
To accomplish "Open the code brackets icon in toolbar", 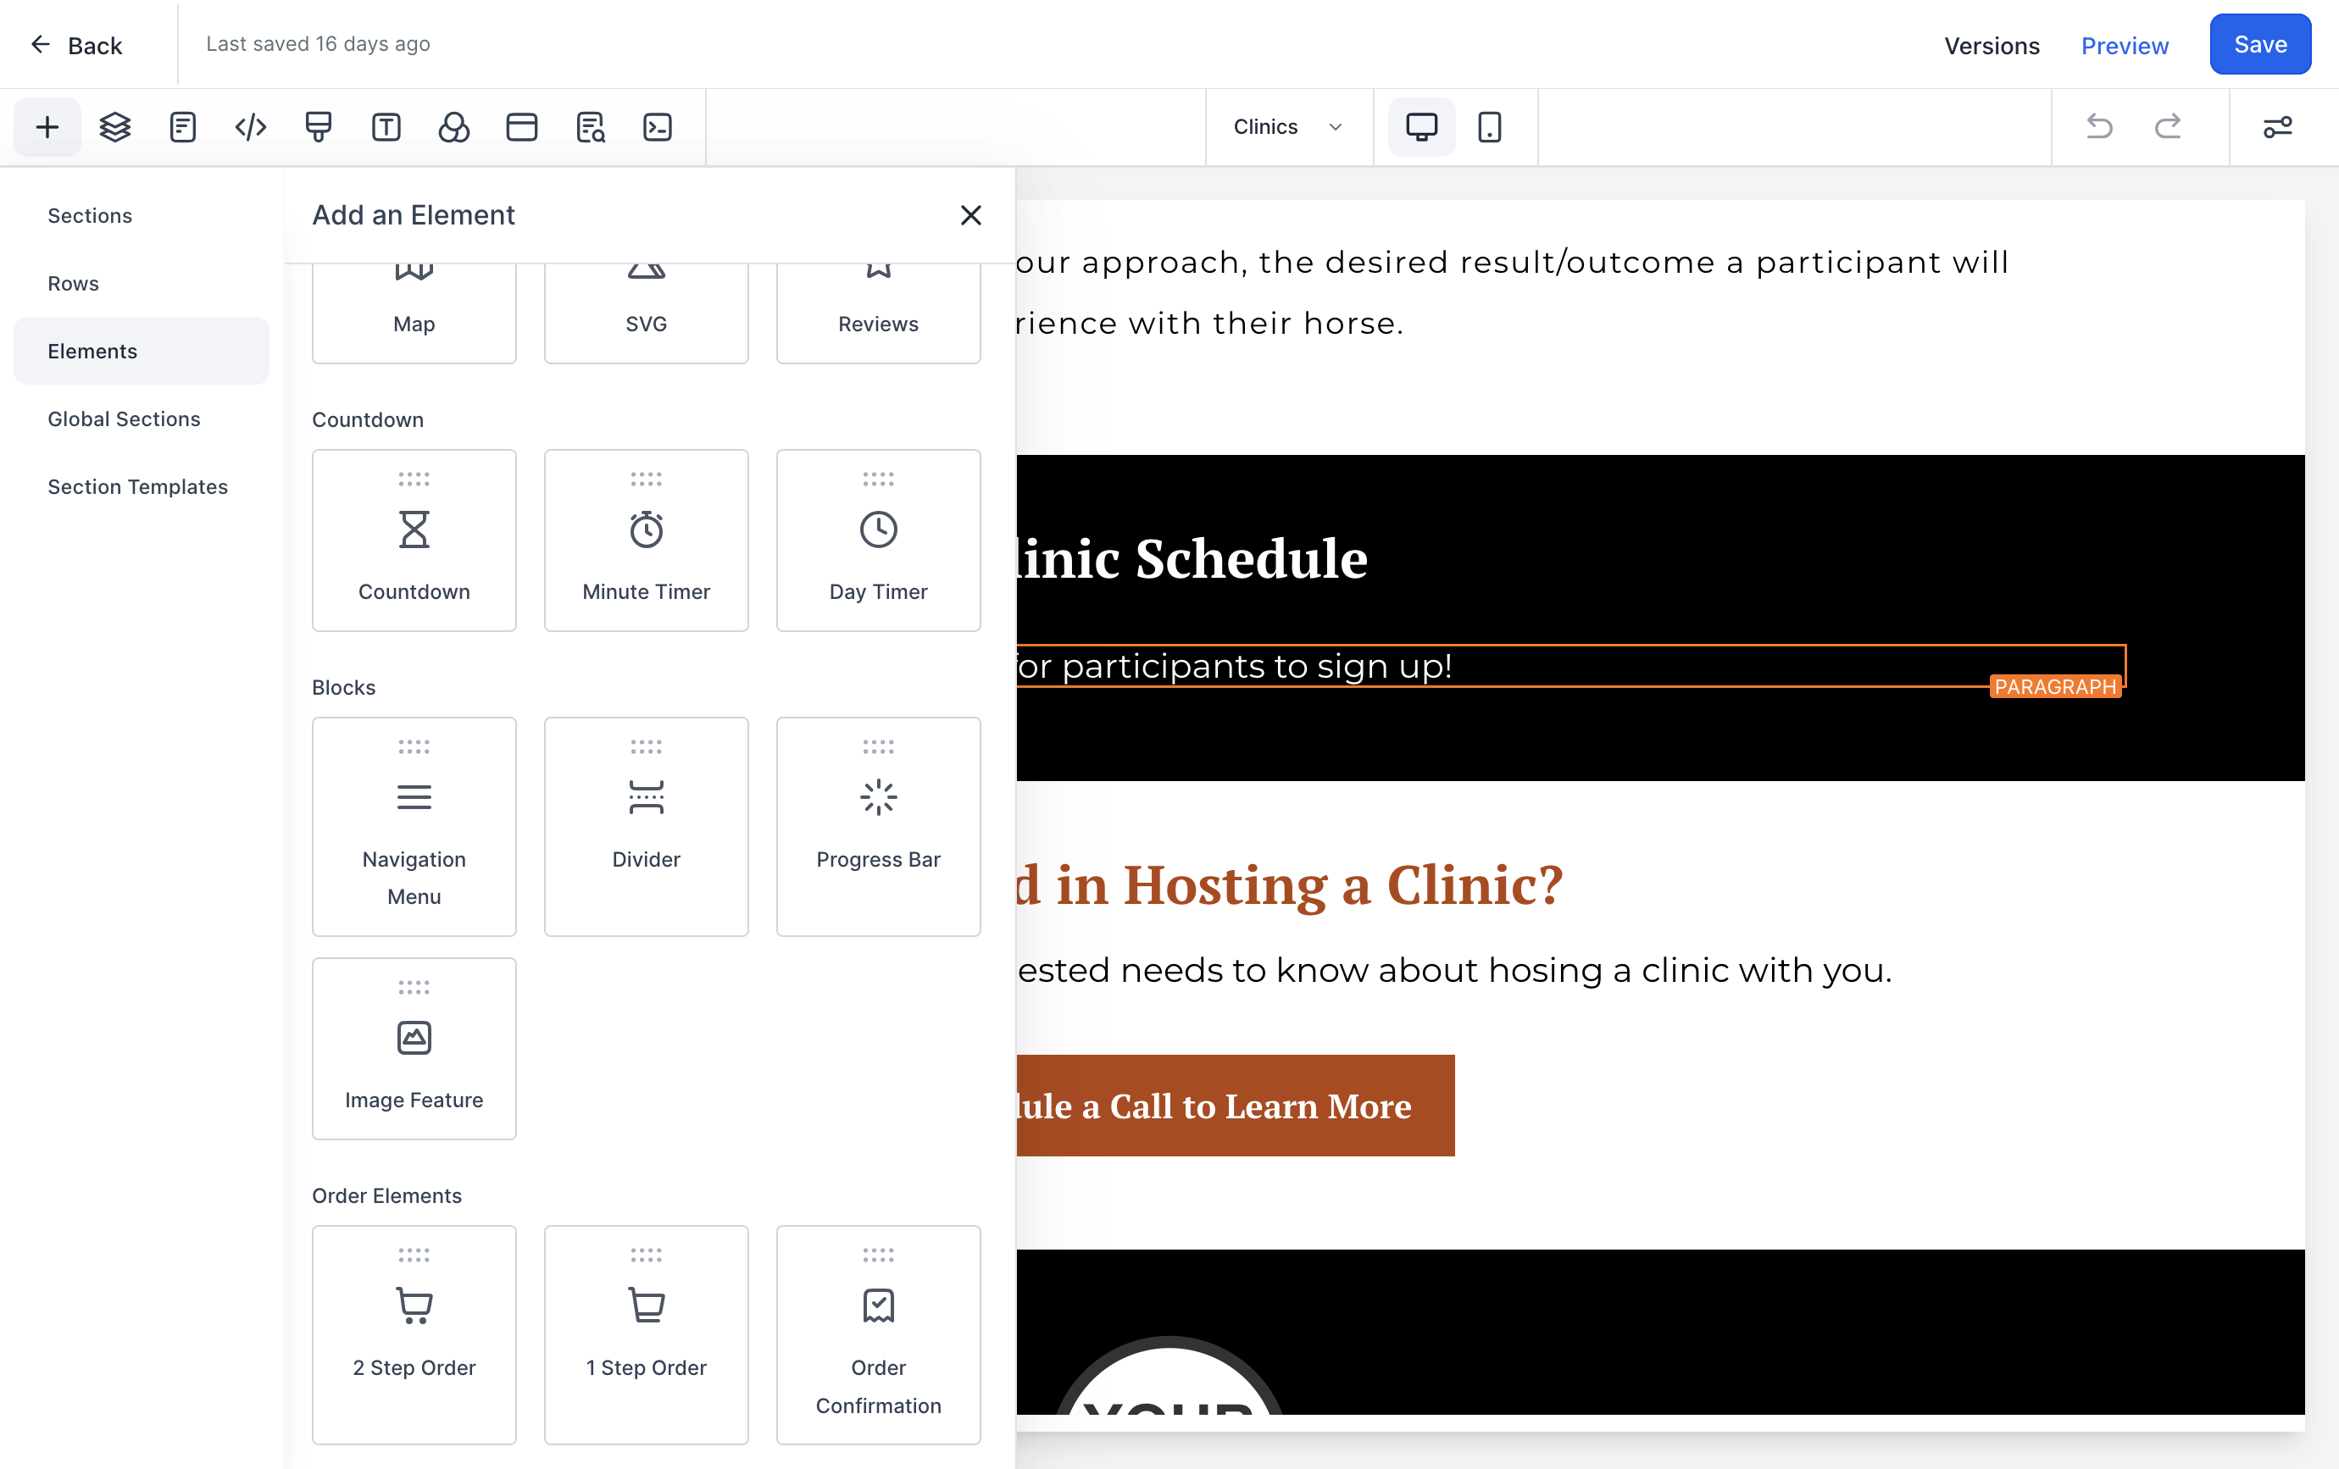I will pyautogui.click(x=251, y=127).
